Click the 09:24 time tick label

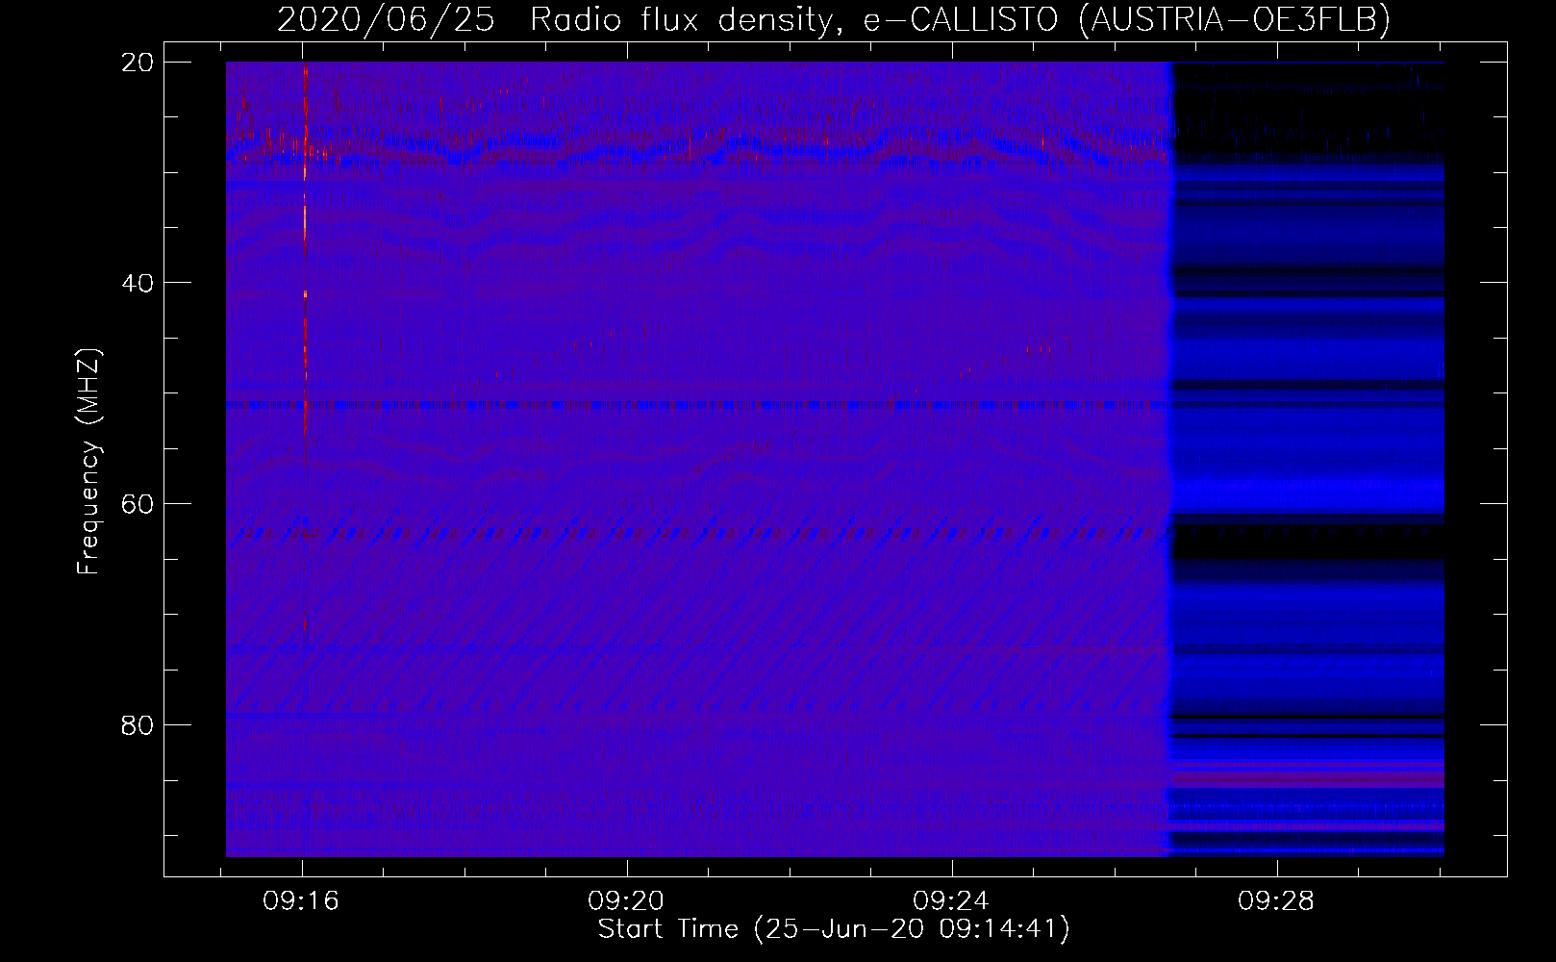(x=951, y=901)
